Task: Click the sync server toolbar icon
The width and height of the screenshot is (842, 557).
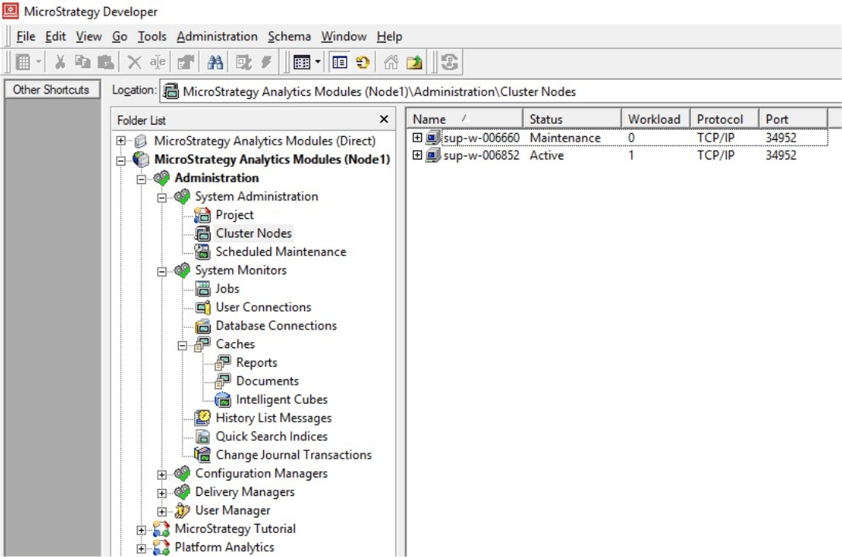Action: (x=450, y=62)
